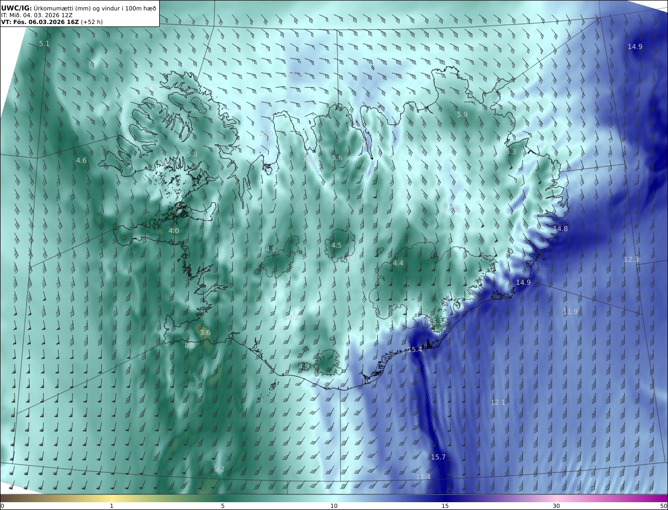Click the 4.9 value near Mýrdalsjökull

(304, 367)
